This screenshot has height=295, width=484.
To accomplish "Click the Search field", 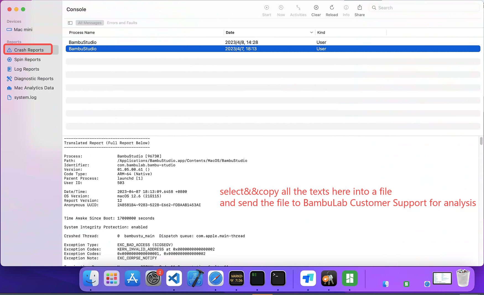I will (424, 8).
